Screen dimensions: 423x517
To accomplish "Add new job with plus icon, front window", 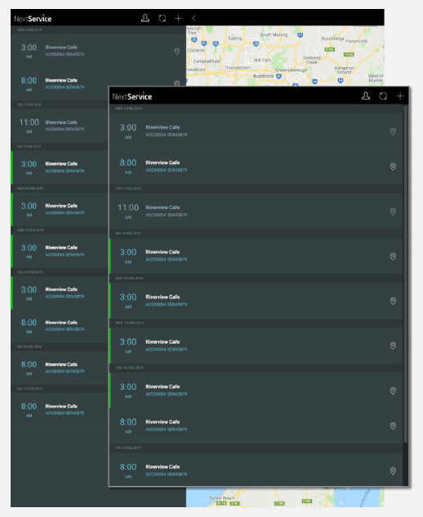I will (400, 96).
